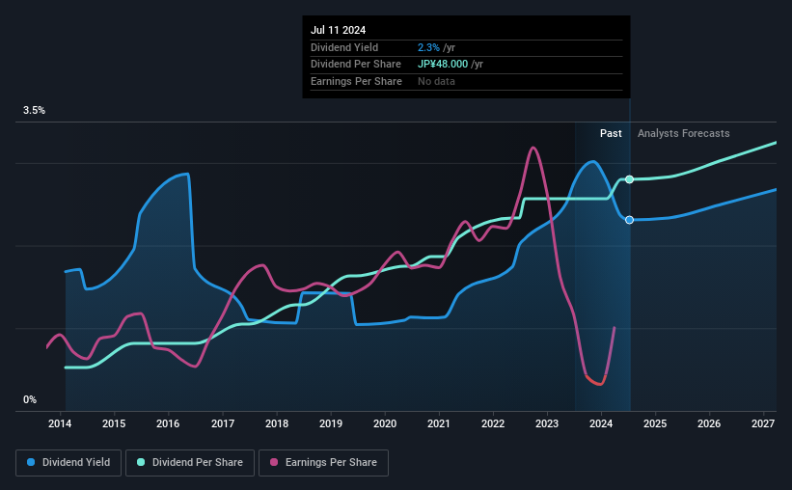Image resolution: width=792 pixels, height=490 pixels.
Task: Click the 2025 x-axis label
Action: coord(655,423)
